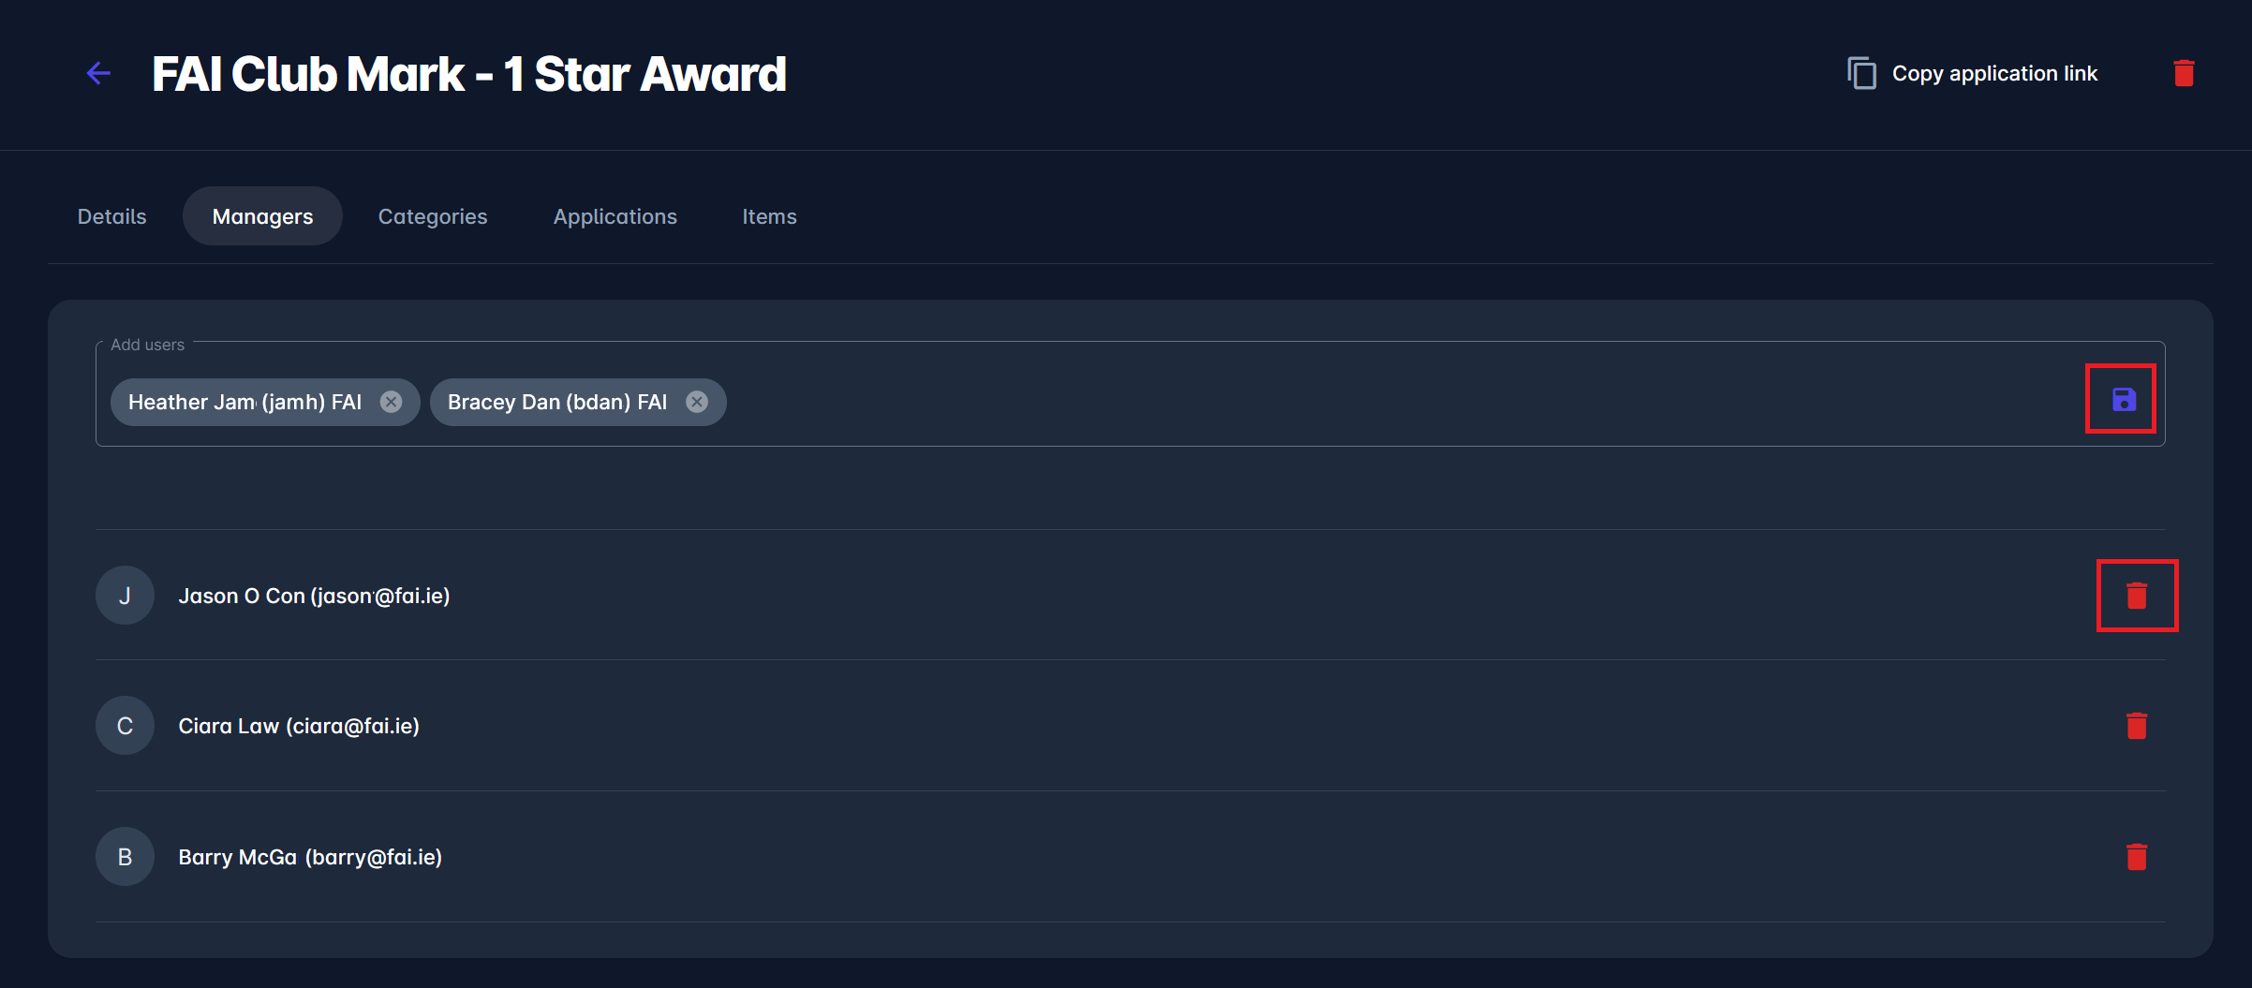This screenshot has height=988, width=2252.
Task: Open the Items tab
Action: coord(769,216)
